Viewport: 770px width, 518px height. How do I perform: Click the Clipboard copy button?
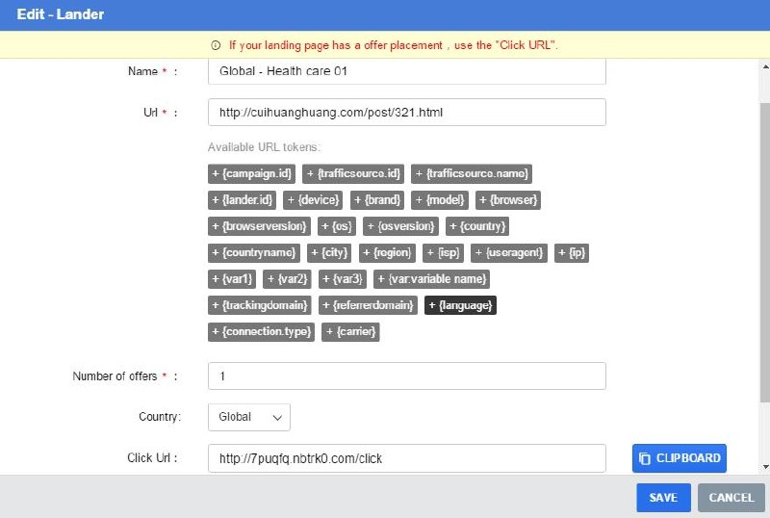click(679, 458)
